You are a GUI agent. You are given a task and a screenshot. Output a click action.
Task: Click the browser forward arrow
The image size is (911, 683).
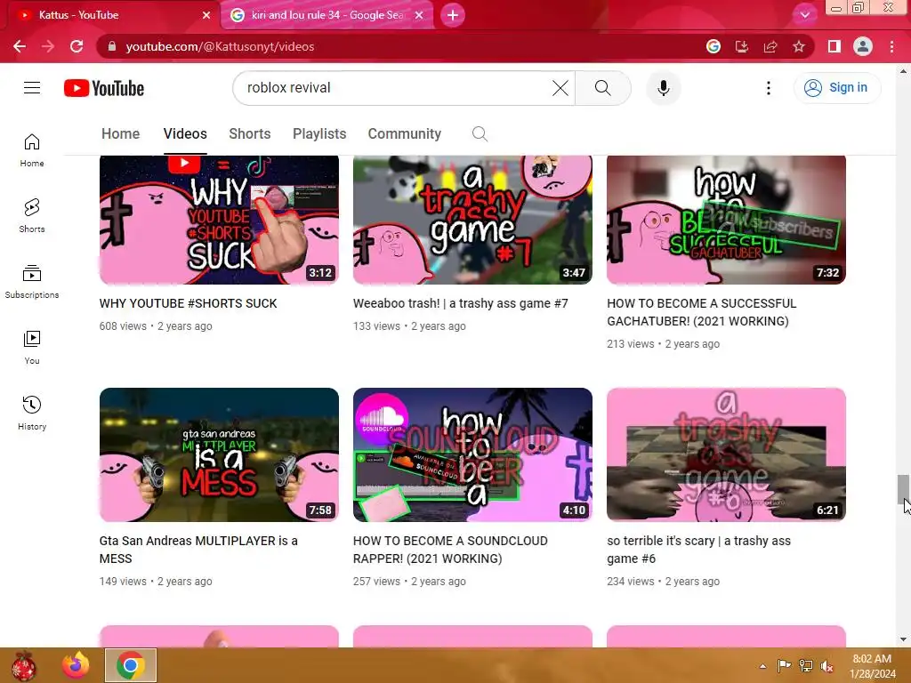[x=48, y=46]
